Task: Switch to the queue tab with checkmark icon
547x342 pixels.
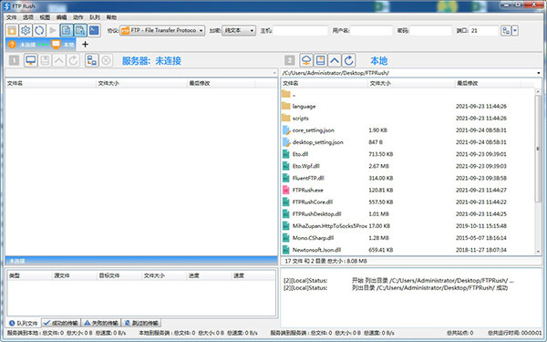Action: (x=61, y=323)
